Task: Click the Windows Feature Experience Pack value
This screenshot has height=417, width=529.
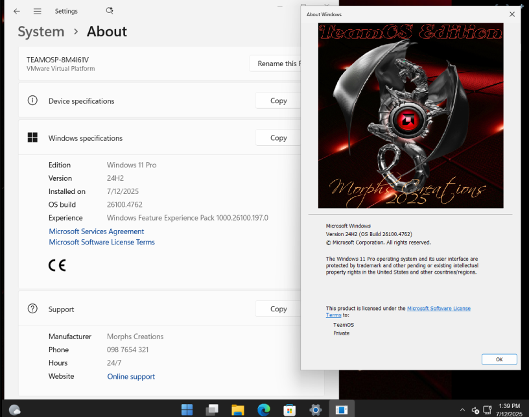Action: [x=187, y=218]
